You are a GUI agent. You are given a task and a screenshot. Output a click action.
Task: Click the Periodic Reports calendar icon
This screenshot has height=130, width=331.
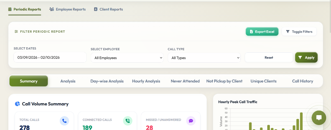tap(10, 9)
